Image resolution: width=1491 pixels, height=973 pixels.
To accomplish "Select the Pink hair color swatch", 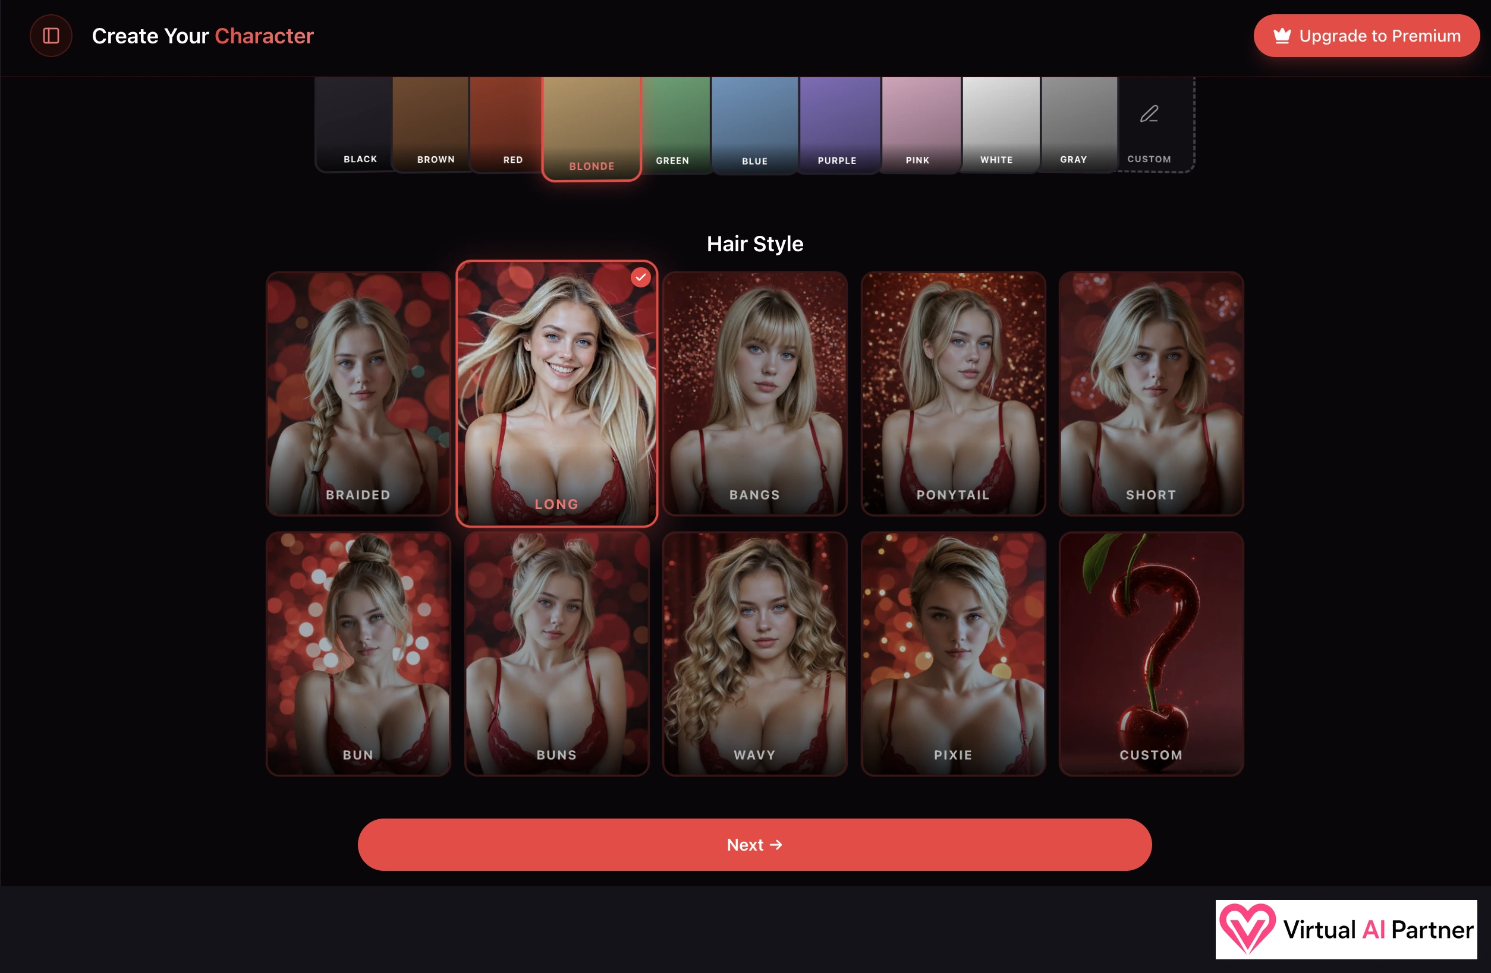I will 921,125.
